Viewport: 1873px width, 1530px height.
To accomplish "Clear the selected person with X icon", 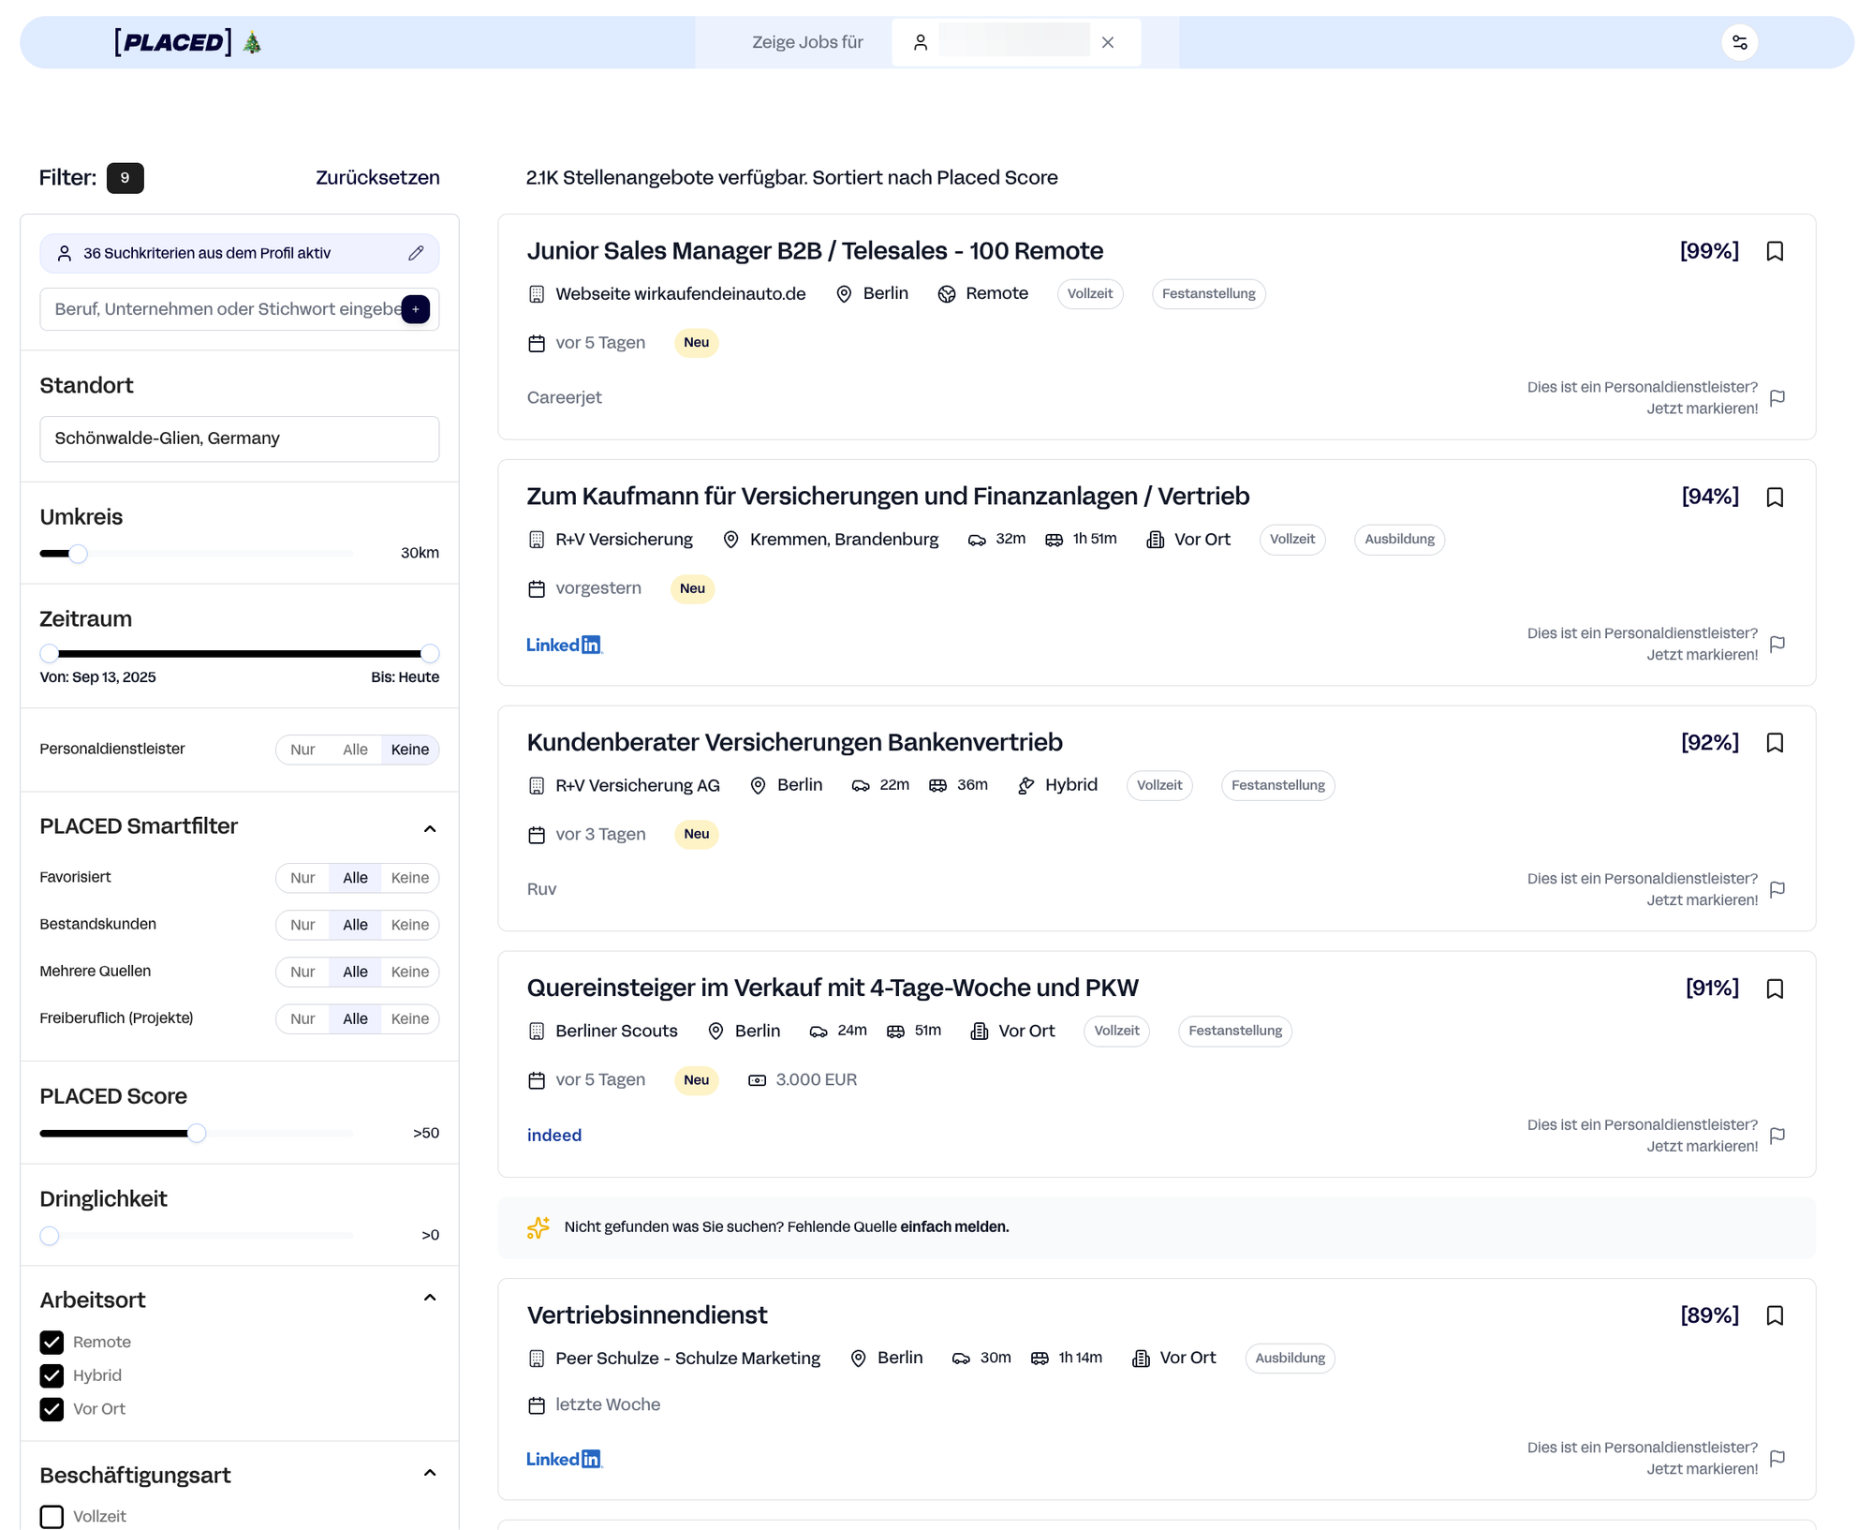I will (1107, 42).
